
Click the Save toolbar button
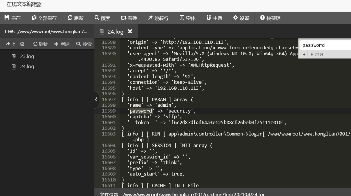(13, 18)
